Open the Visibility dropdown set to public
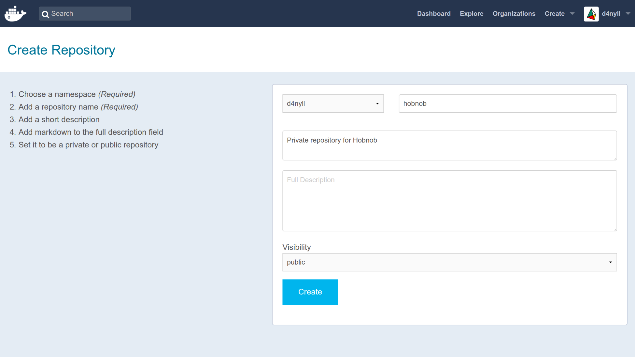 pyautogui.click(x=449, y=262)
